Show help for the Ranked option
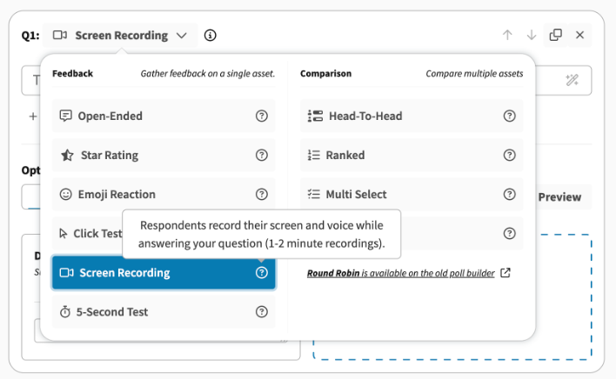Image resolution: width=616 pixels, height=379 pixels. pos(510,155)
